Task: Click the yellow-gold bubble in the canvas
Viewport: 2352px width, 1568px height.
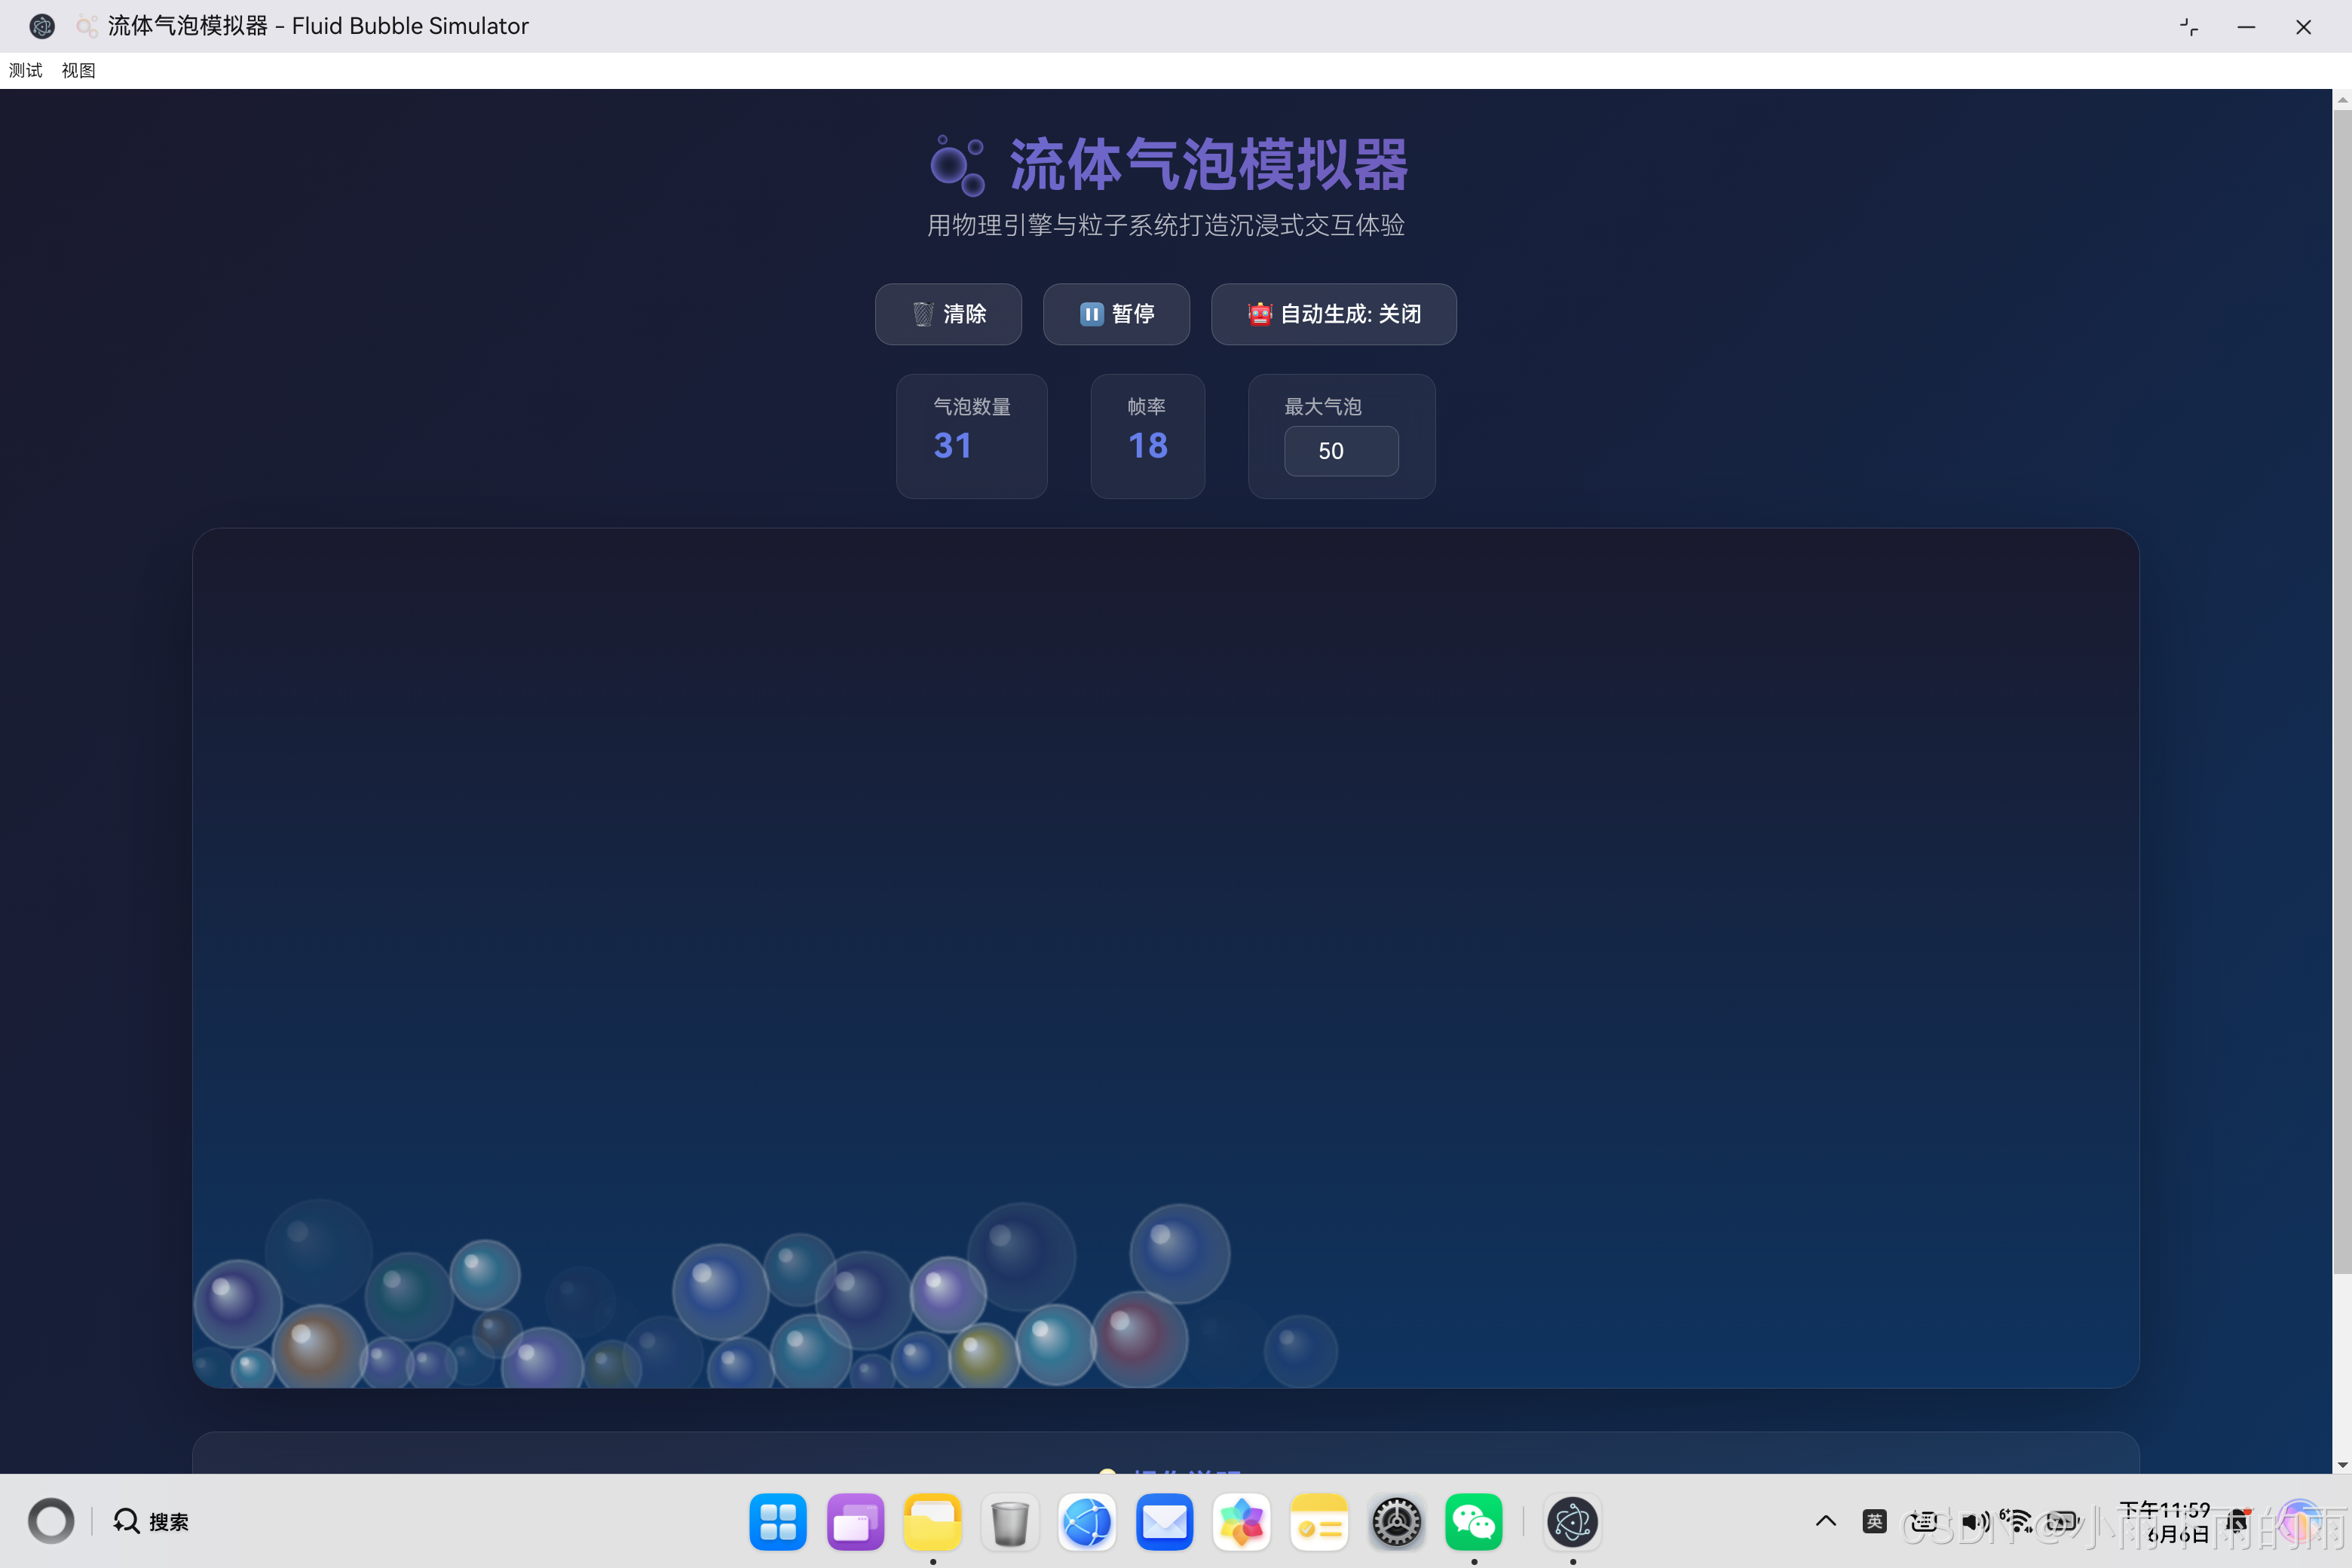Action: coord(983,1356)
